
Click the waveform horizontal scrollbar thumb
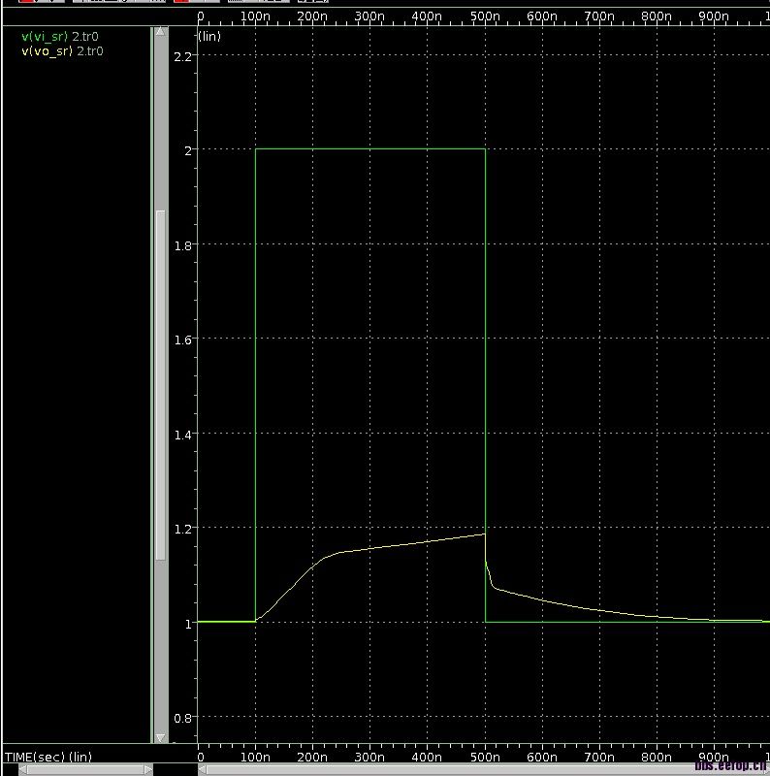point(489,770)
